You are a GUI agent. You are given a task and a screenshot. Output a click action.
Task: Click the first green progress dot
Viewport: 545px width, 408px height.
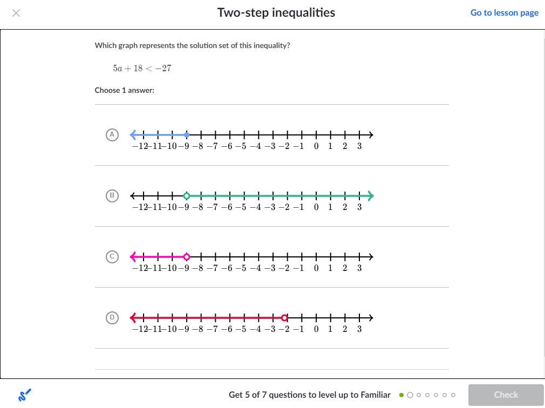401,395
